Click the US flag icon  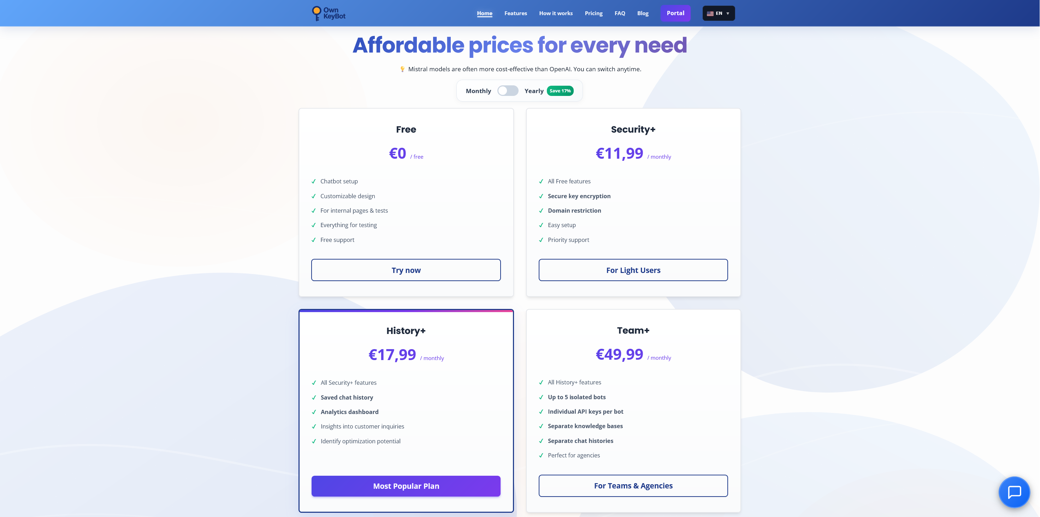pos(710,14)
